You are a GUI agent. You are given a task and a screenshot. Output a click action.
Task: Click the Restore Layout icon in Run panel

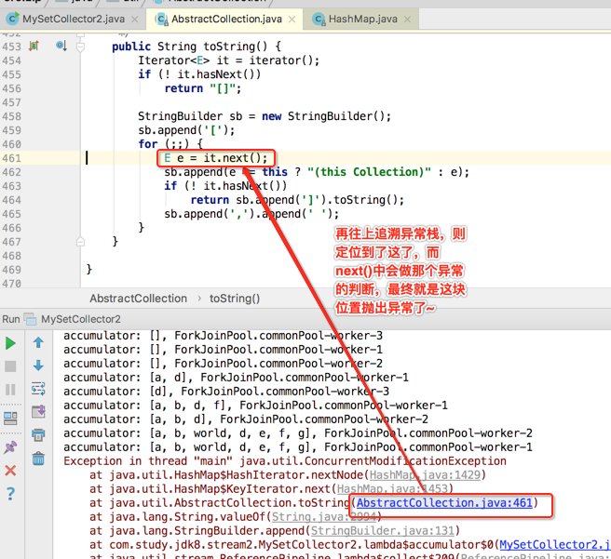(x=10, y=419)
